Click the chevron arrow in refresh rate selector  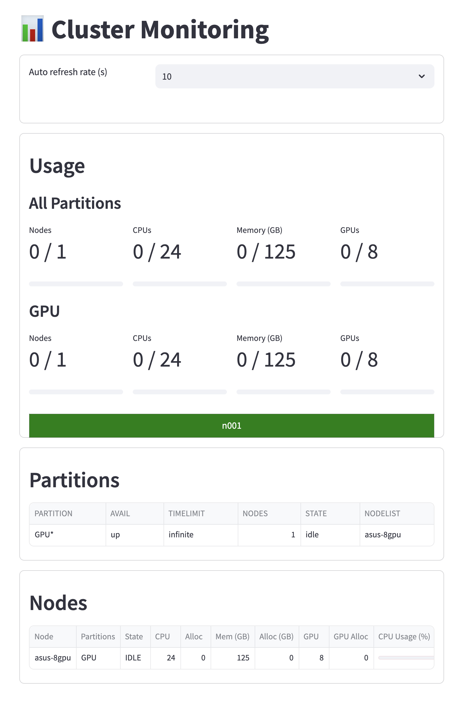(x=422, y=76)
